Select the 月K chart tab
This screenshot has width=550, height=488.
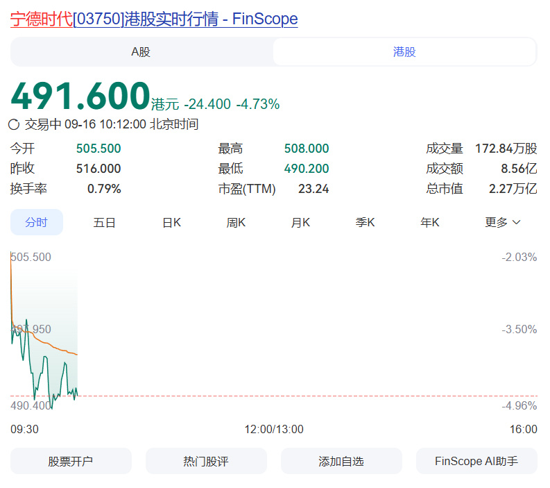pyautogui.click(x=300, y=223)
